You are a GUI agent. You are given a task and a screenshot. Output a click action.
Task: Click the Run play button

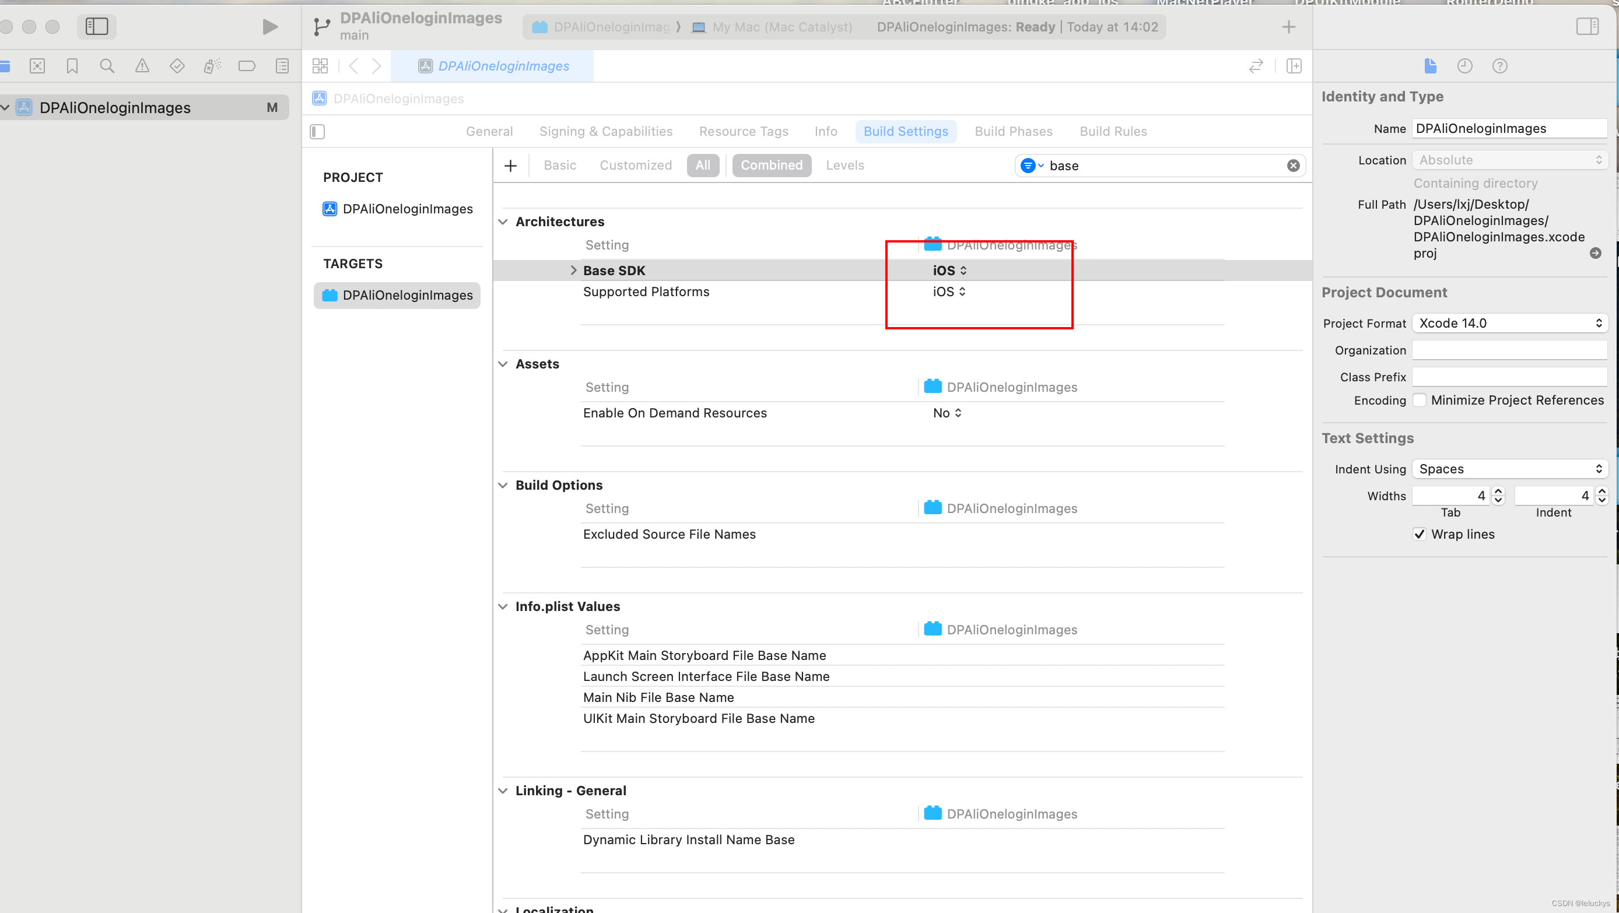point(269,26)
